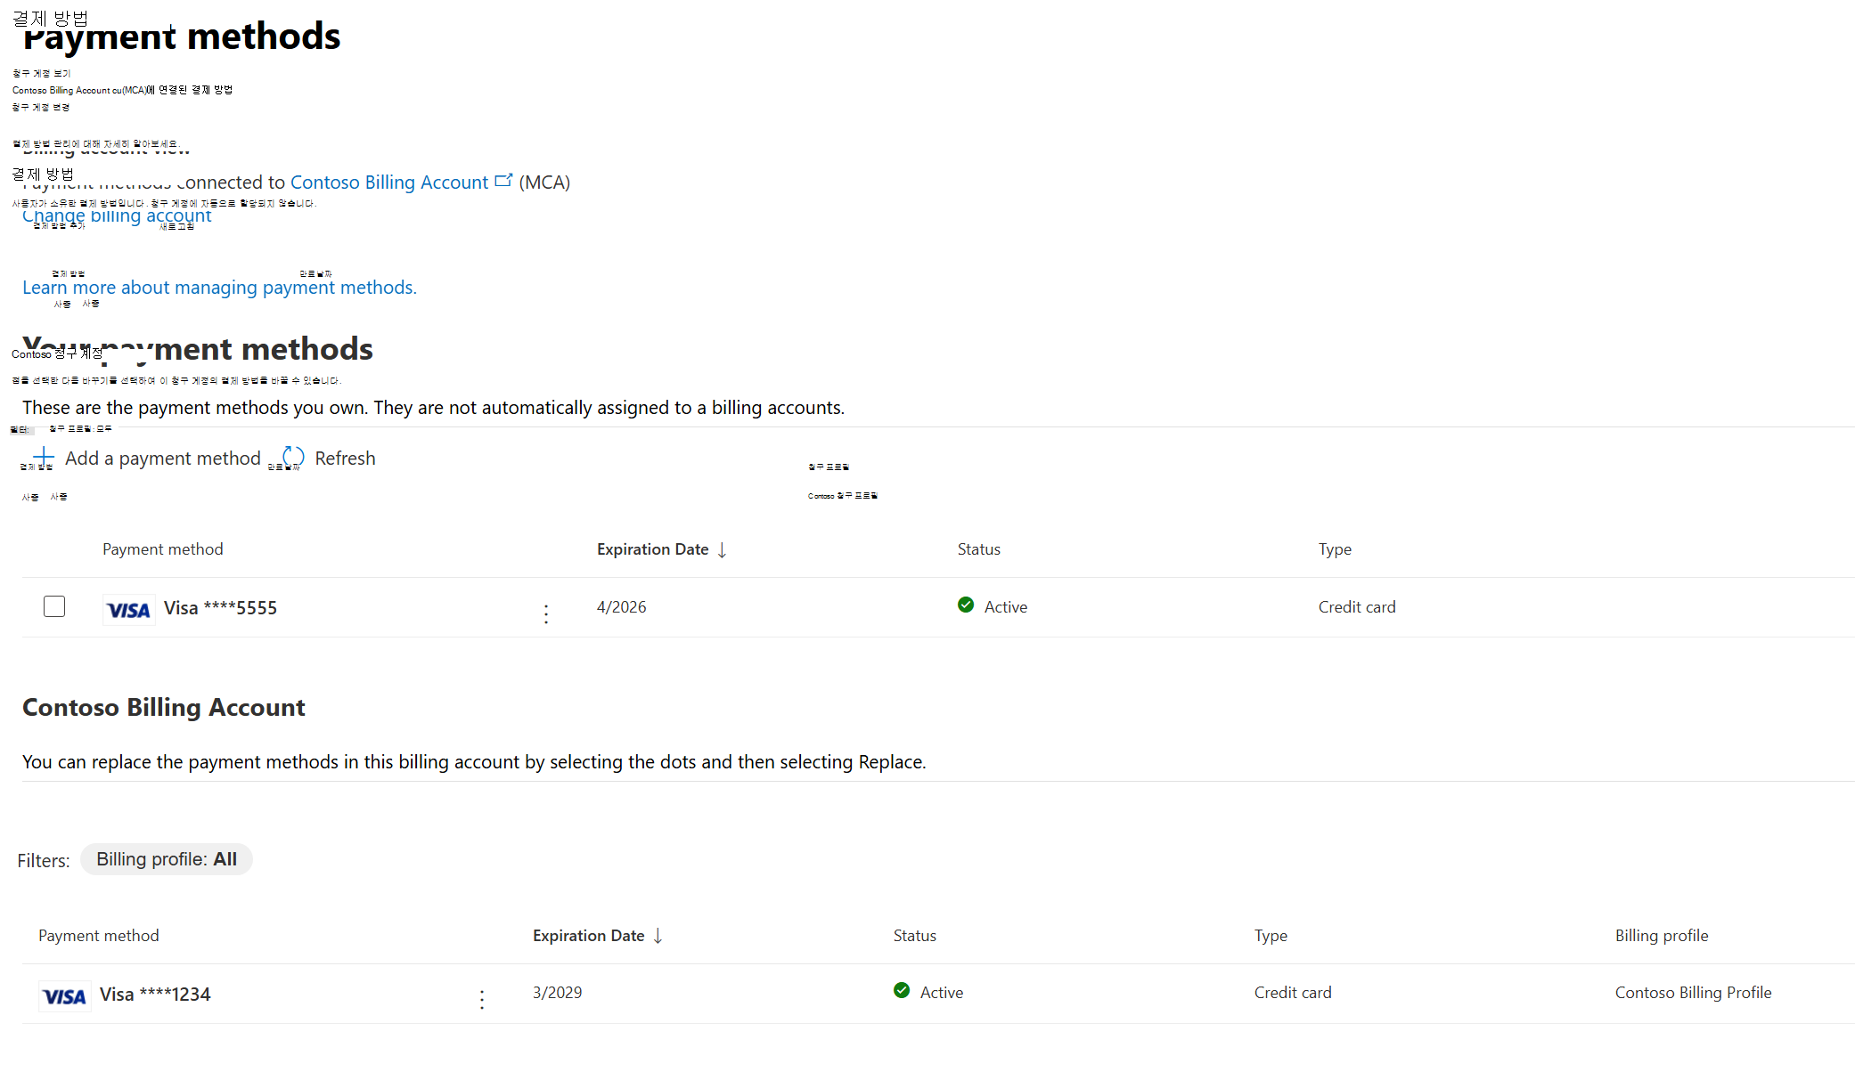Click Credit card type for Visa ****5555

coord(1357,607)
